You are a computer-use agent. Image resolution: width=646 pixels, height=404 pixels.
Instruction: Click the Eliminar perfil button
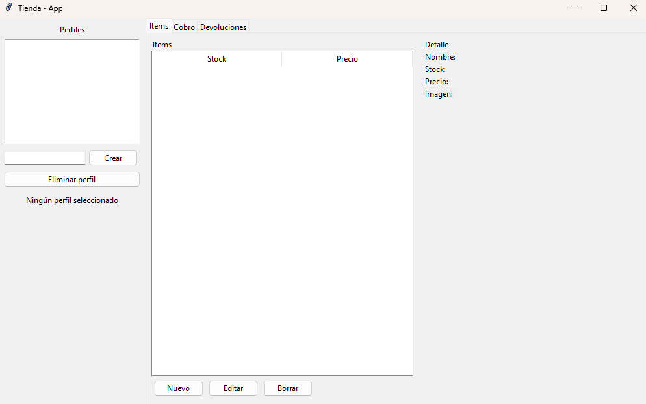72,180
